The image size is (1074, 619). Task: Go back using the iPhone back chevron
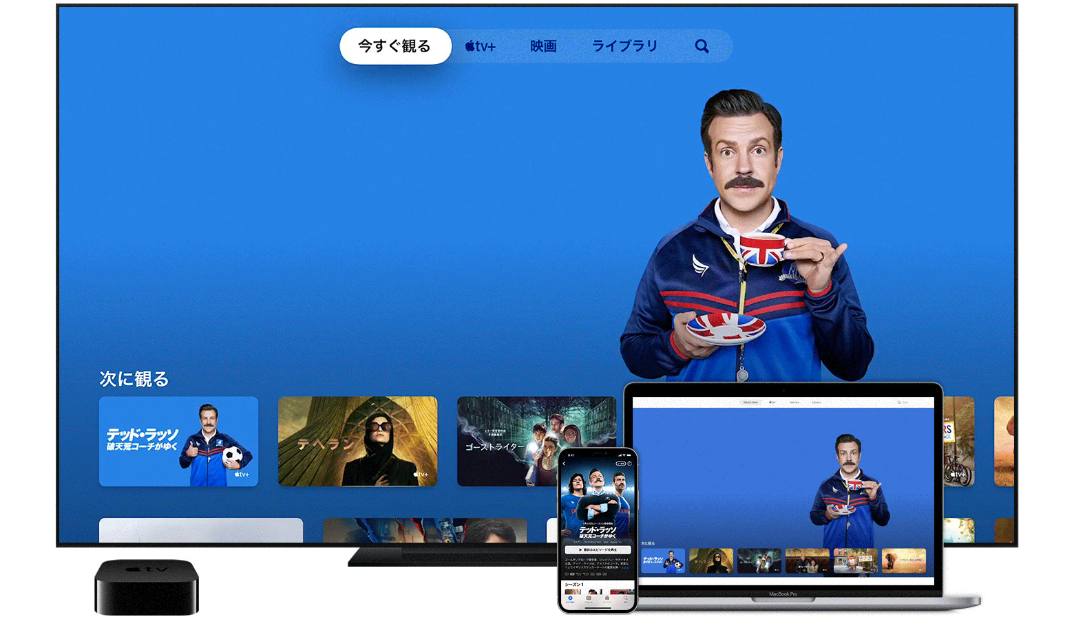tap(564, 464)
